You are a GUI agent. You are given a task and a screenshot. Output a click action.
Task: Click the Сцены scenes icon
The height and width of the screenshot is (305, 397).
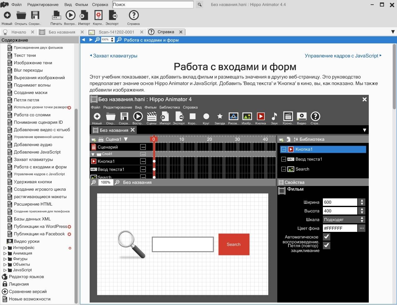pyautogui.click(x=151, y=116)
